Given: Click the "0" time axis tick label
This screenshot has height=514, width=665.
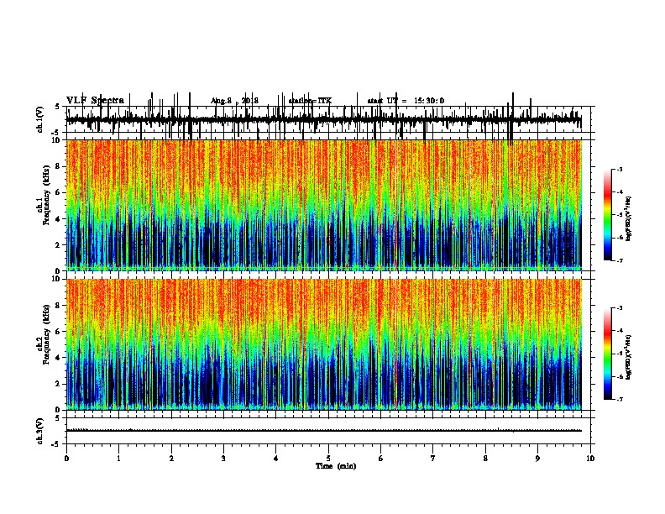Looking at the screenshot, I should pos(66,459).
